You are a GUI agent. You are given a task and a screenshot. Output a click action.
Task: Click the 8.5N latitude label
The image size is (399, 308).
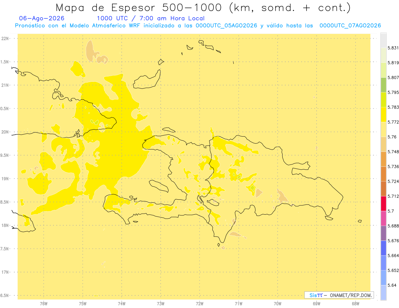(x=4, y=202)
